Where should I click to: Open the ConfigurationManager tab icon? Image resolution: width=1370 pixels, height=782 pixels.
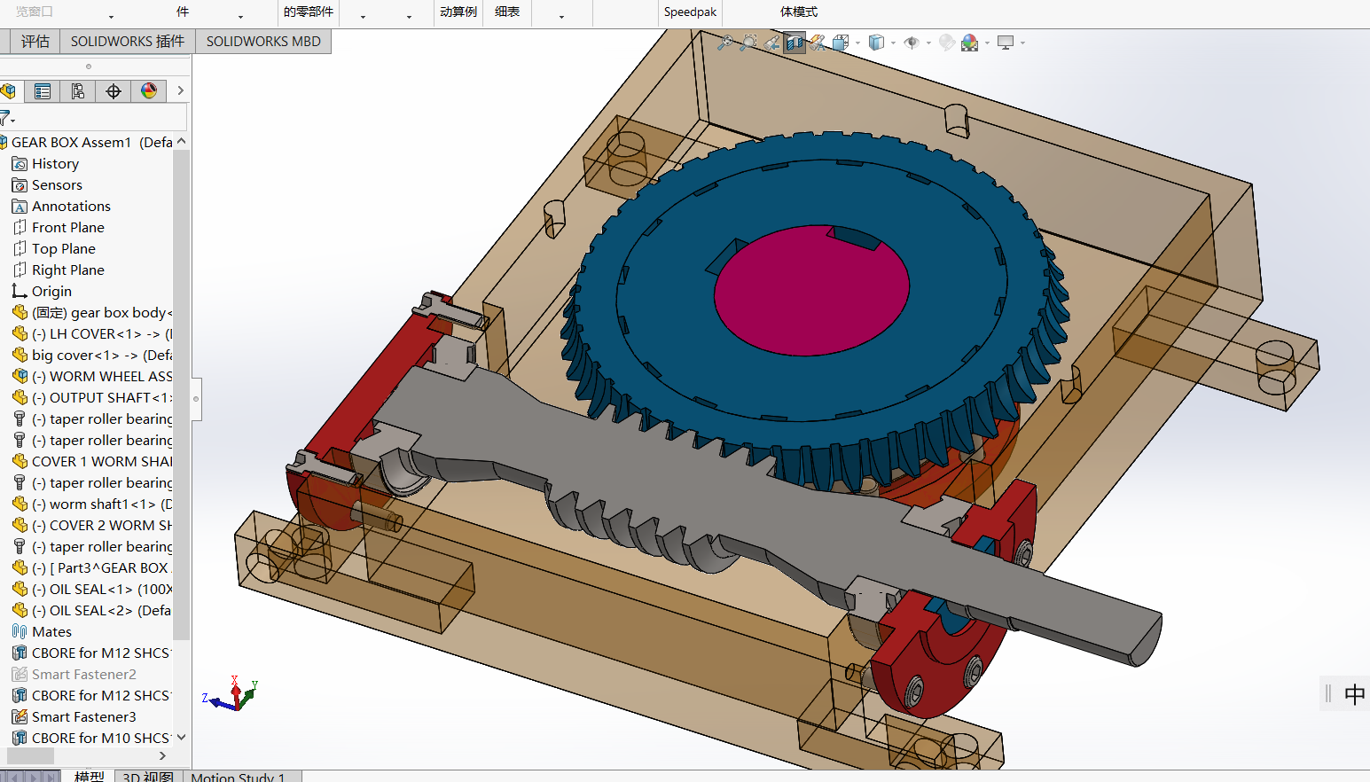[78, 91]
